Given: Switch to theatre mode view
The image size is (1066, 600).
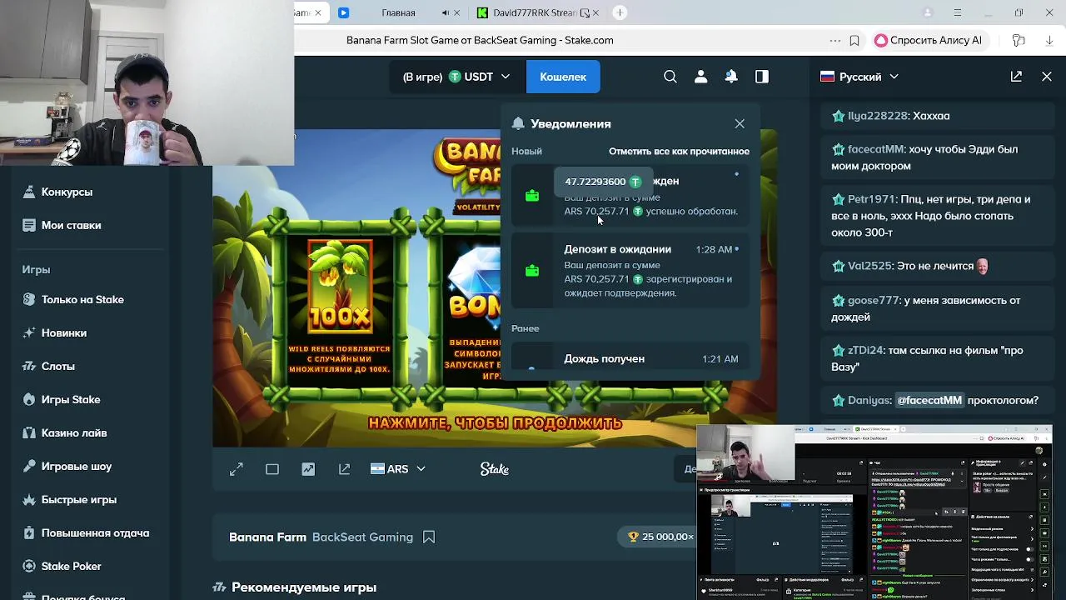Looking at the screenshot, I should coord(272,469).
